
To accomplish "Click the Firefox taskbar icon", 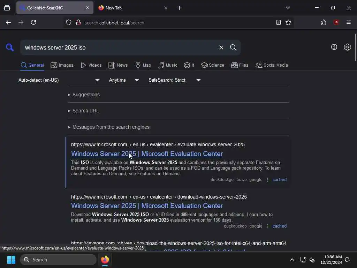I will point(105,260).
